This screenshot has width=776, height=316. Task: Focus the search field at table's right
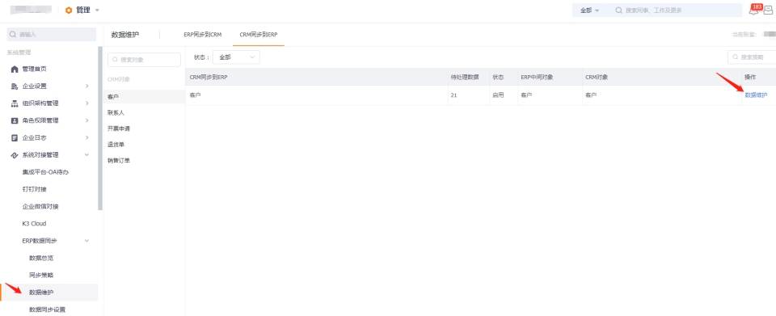pyautogui.click(x=752, y=57)
